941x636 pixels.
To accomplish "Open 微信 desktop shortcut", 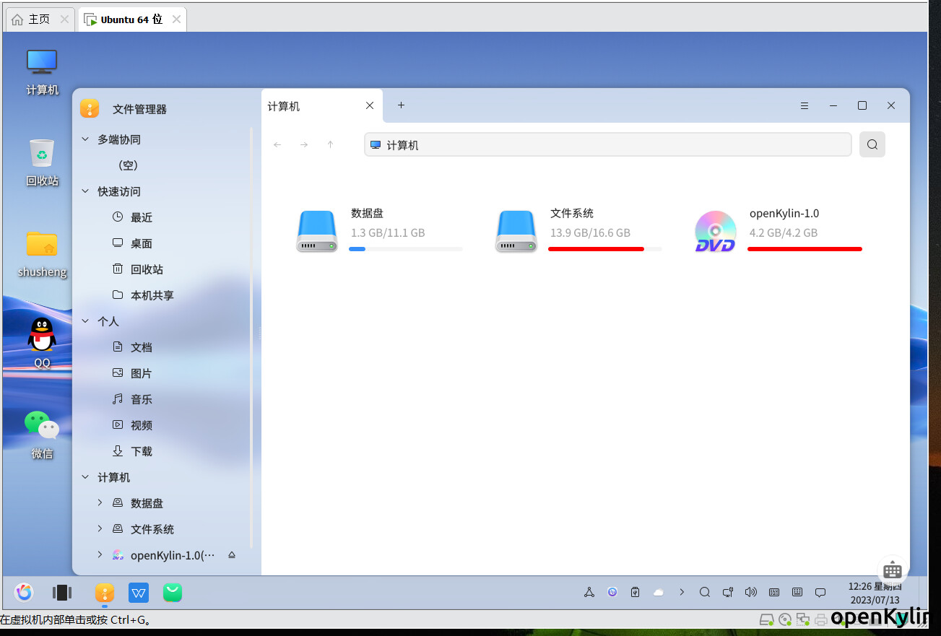I will coord(42,427).
